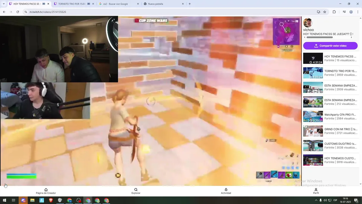This screenshot has height=204, width=362.
Task: Open Task View in the taskbar
Action: click(x=13, y=200)
